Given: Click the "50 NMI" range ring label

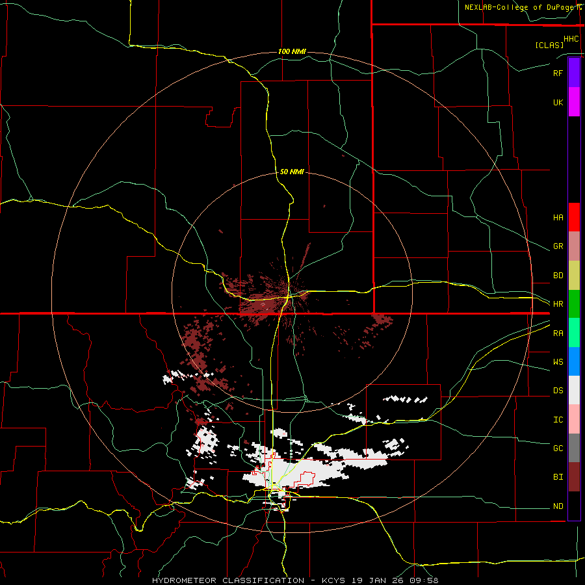Looking at the screenshot, I should pyautogui.click(x=292, y=172).
